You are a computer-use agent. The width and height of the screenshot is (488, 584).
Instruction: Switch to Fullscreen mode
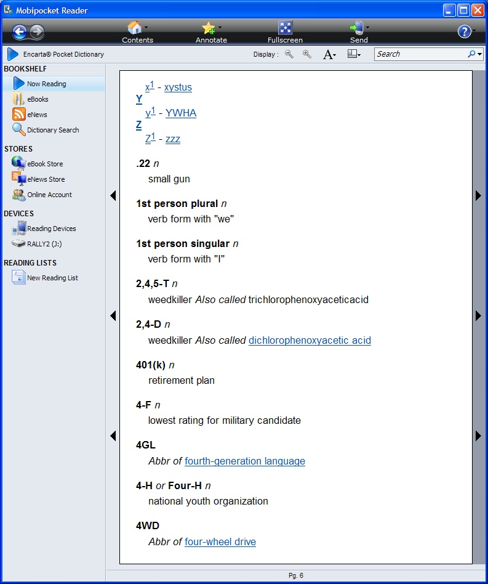[286, 28]
